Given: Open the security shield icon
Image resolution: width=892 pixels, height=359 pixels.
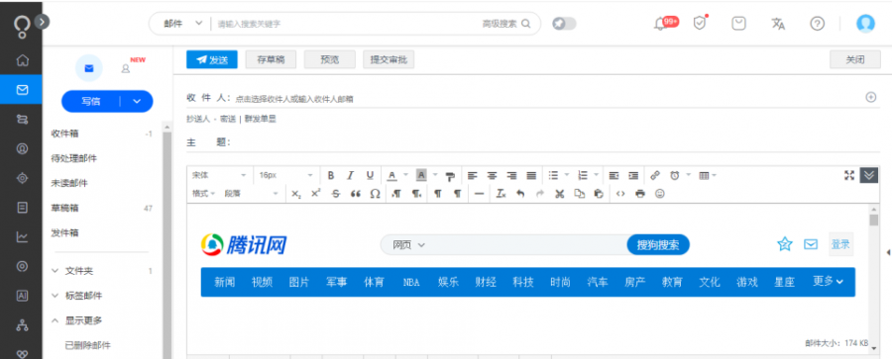Looking at the screenshot, I should point(701,24).
